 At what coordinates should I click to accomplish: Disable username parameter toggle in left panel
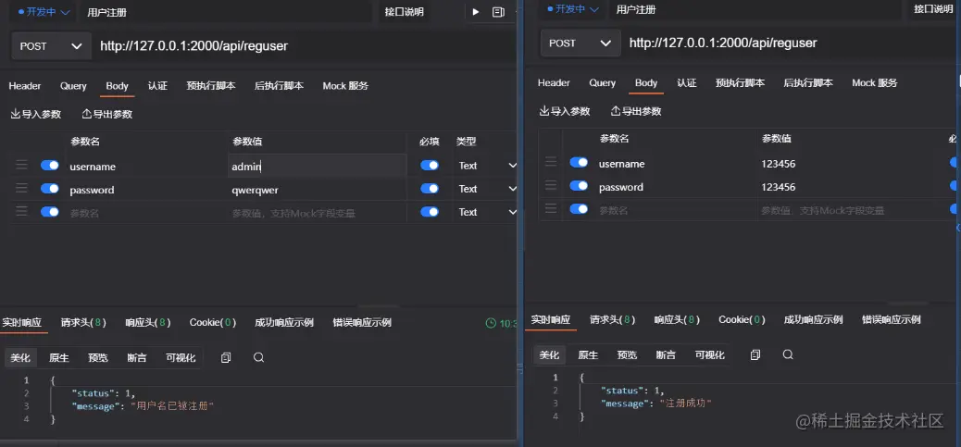[50, 166]
